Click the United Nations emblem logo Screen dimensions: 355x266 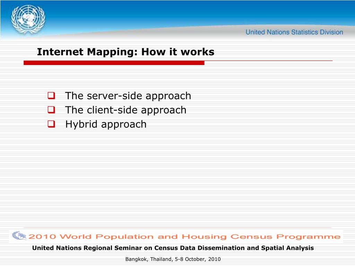tap(28, 19)
